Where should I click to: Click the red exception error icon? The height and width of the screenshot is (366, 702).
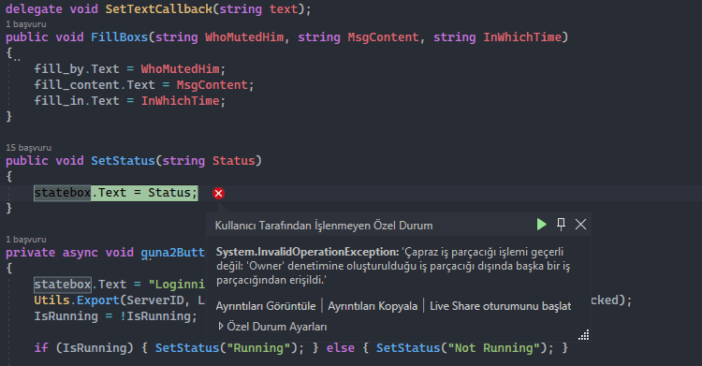218,193
